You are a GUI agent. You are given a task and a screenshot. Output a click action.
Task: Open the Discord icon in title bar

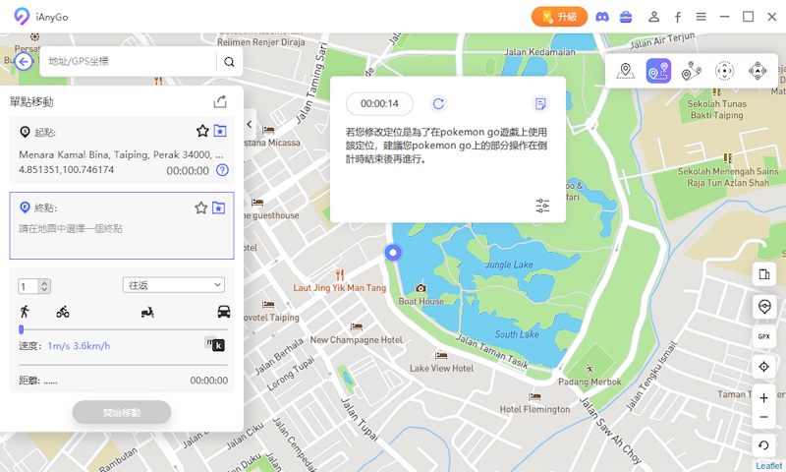[x=602, y=17]
